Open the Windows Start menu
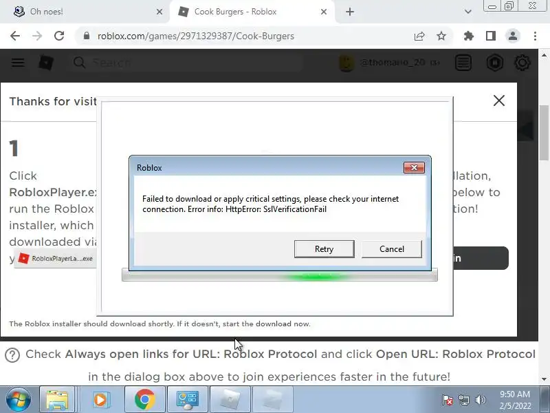Viewport: 550px width, 413px height. pyautogui.click(x=19, y=399)
